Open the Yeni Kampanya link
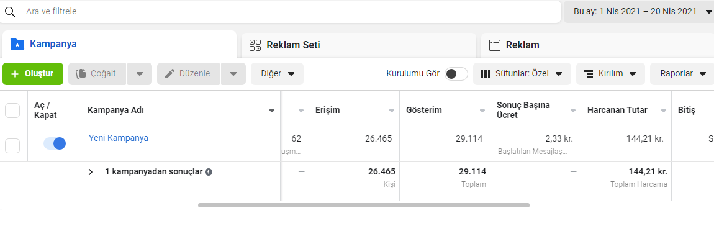The width and height of the screenshot is (714, 231). coord(119,138)
